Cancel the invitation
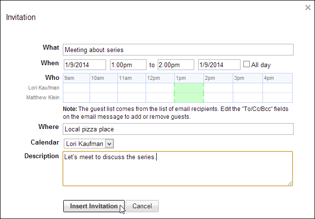Image resolution: width=315 pixels, height=219 pixels. [x=142, y=206]
